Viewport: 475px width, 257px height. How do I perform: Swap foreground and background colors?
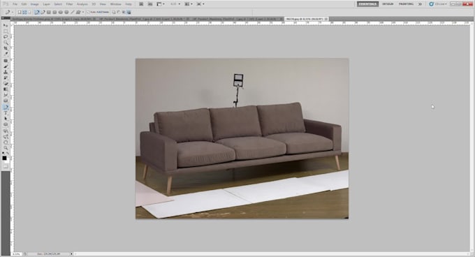8,154
